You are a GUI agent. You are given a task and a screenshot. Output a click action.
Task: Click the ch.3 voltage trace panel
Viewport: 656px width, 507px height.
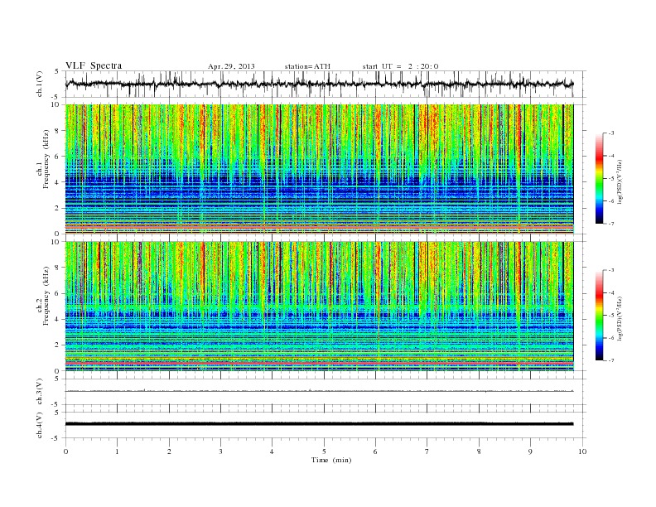click(x=326, y=392)
